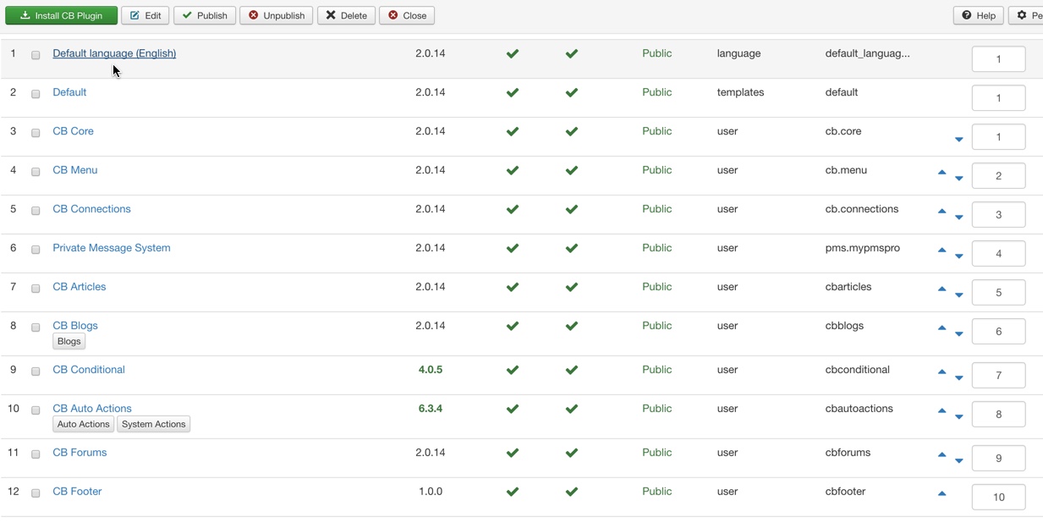Select checkbox for Default templates row
This screenshot has width=1043, height=523.
(x=36, y=94)
